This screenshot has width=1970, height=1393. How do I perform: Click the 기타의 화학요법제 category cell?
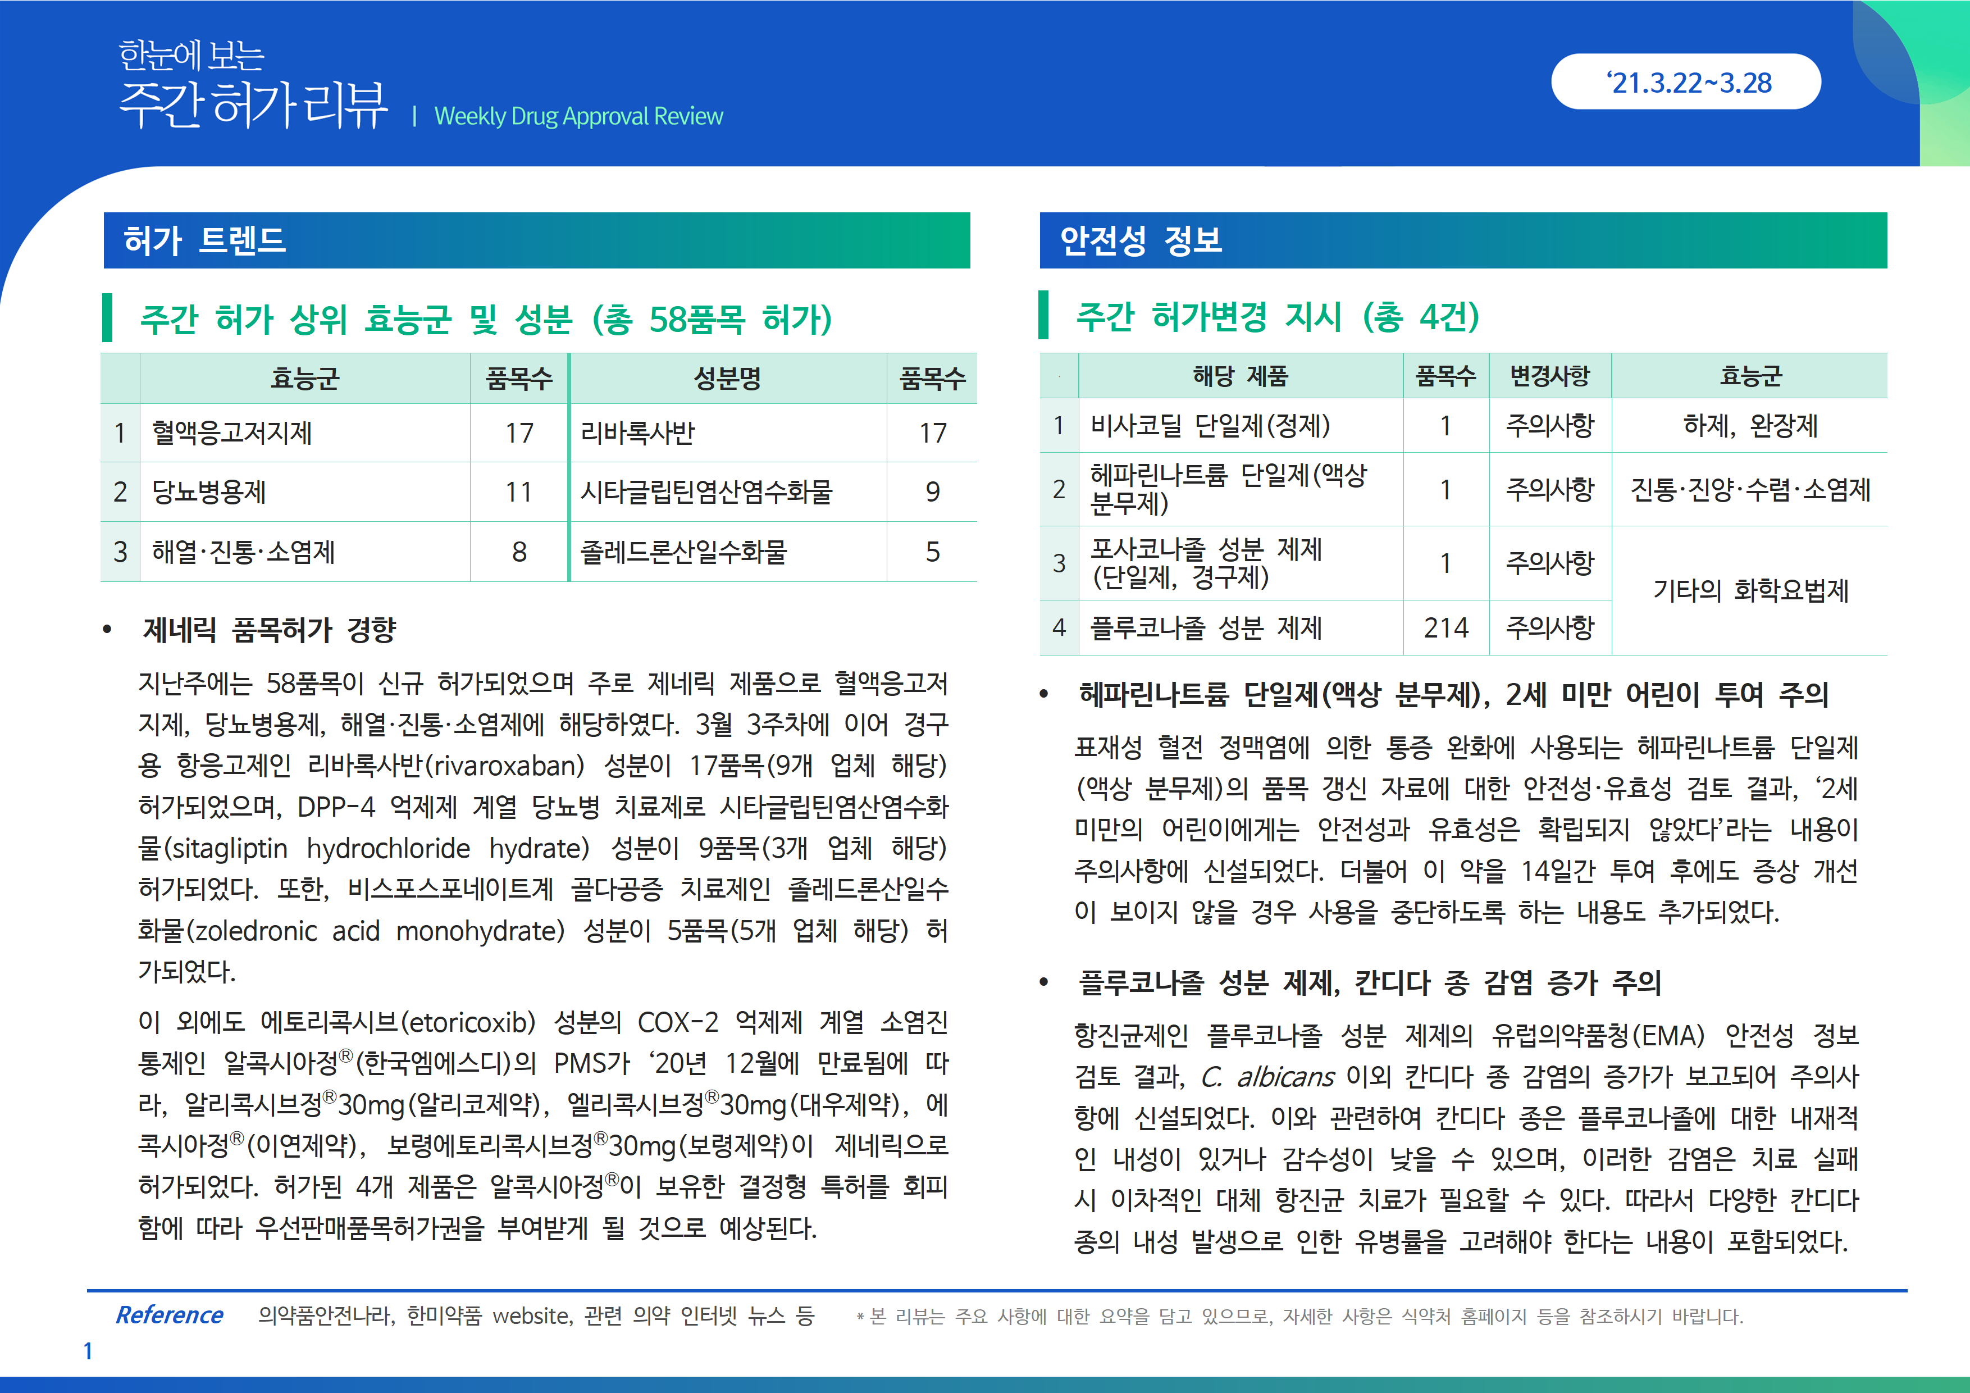click(x=1749, y=590)
